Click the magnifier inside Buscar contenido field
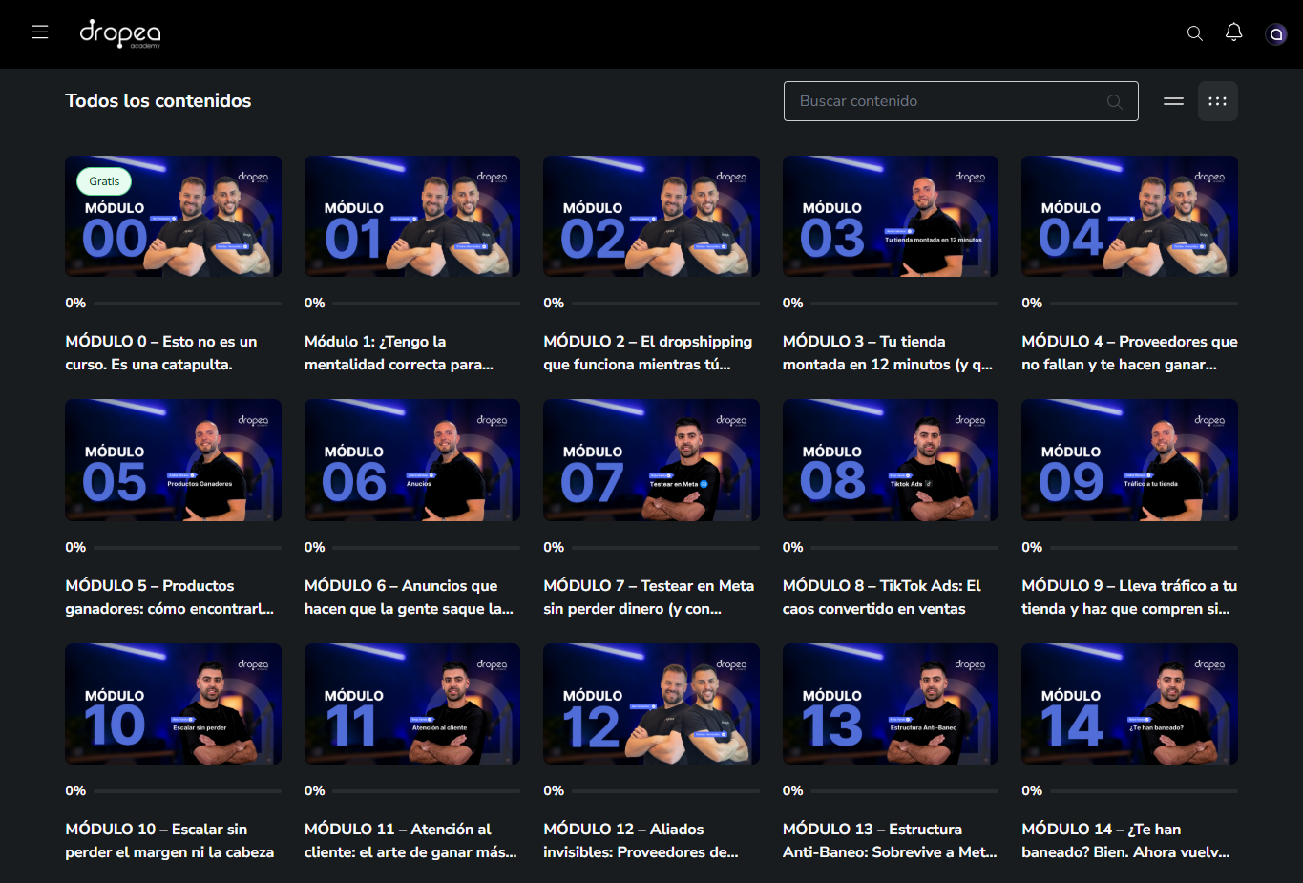Screen dimensions: 1303x883 (1114, 102)
